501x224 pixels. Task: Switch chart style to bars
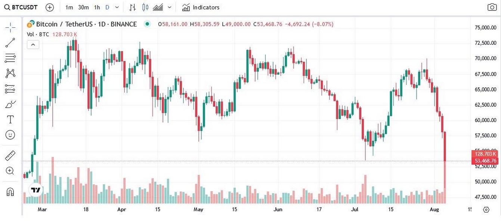click(x=132, y=7)
